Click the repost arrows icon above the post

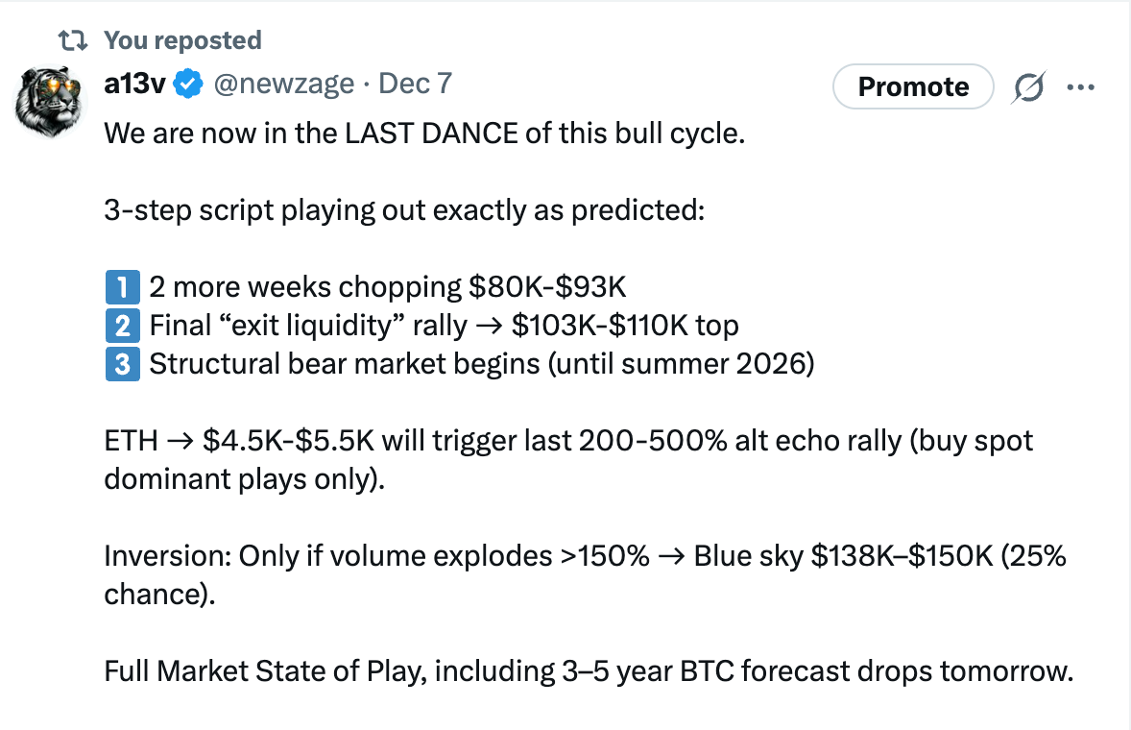tap(72, 40)
